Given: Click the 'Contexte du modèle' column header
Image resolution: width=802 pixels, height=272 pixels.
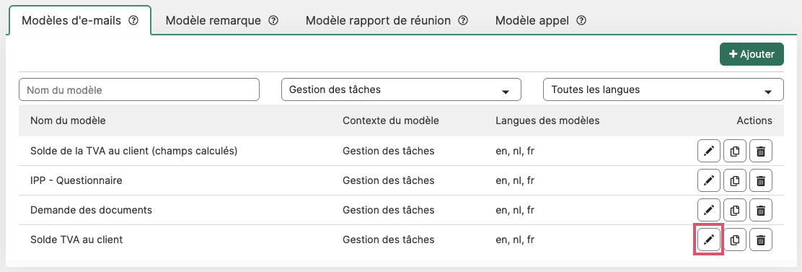Looking at the screenshot, I should [x=391, y=120].
